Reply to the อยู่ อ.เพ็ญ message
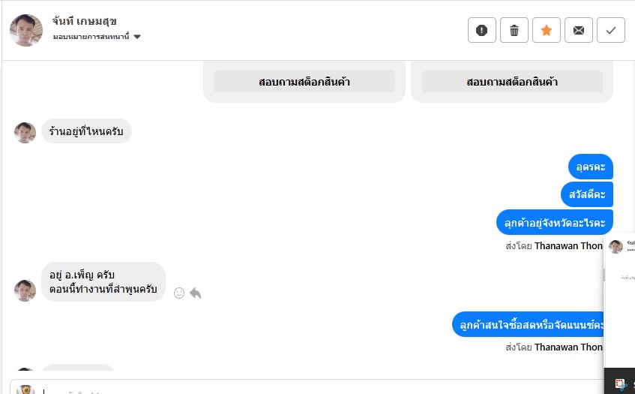The height and width of the screenshot is (394, 635). click(196, 293)
